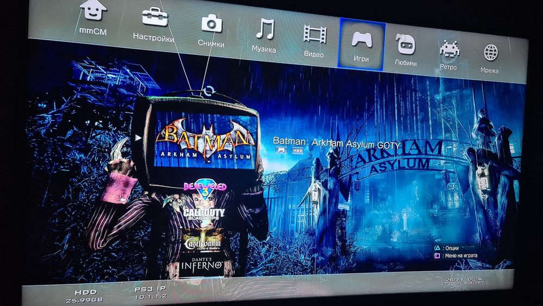Open the Настройки toolbox icon
This screenshot has width=543, height=306.
tap(155, 17)
